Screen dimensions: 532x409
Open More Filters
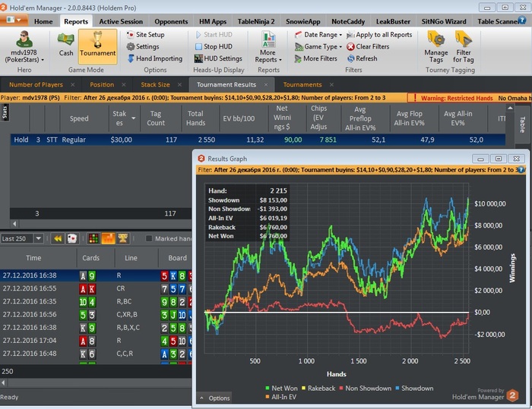[x=316, y=58]
